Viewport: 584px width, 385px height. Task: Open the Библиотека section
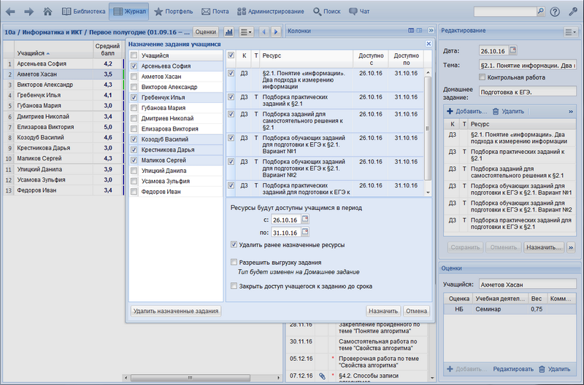82,12
